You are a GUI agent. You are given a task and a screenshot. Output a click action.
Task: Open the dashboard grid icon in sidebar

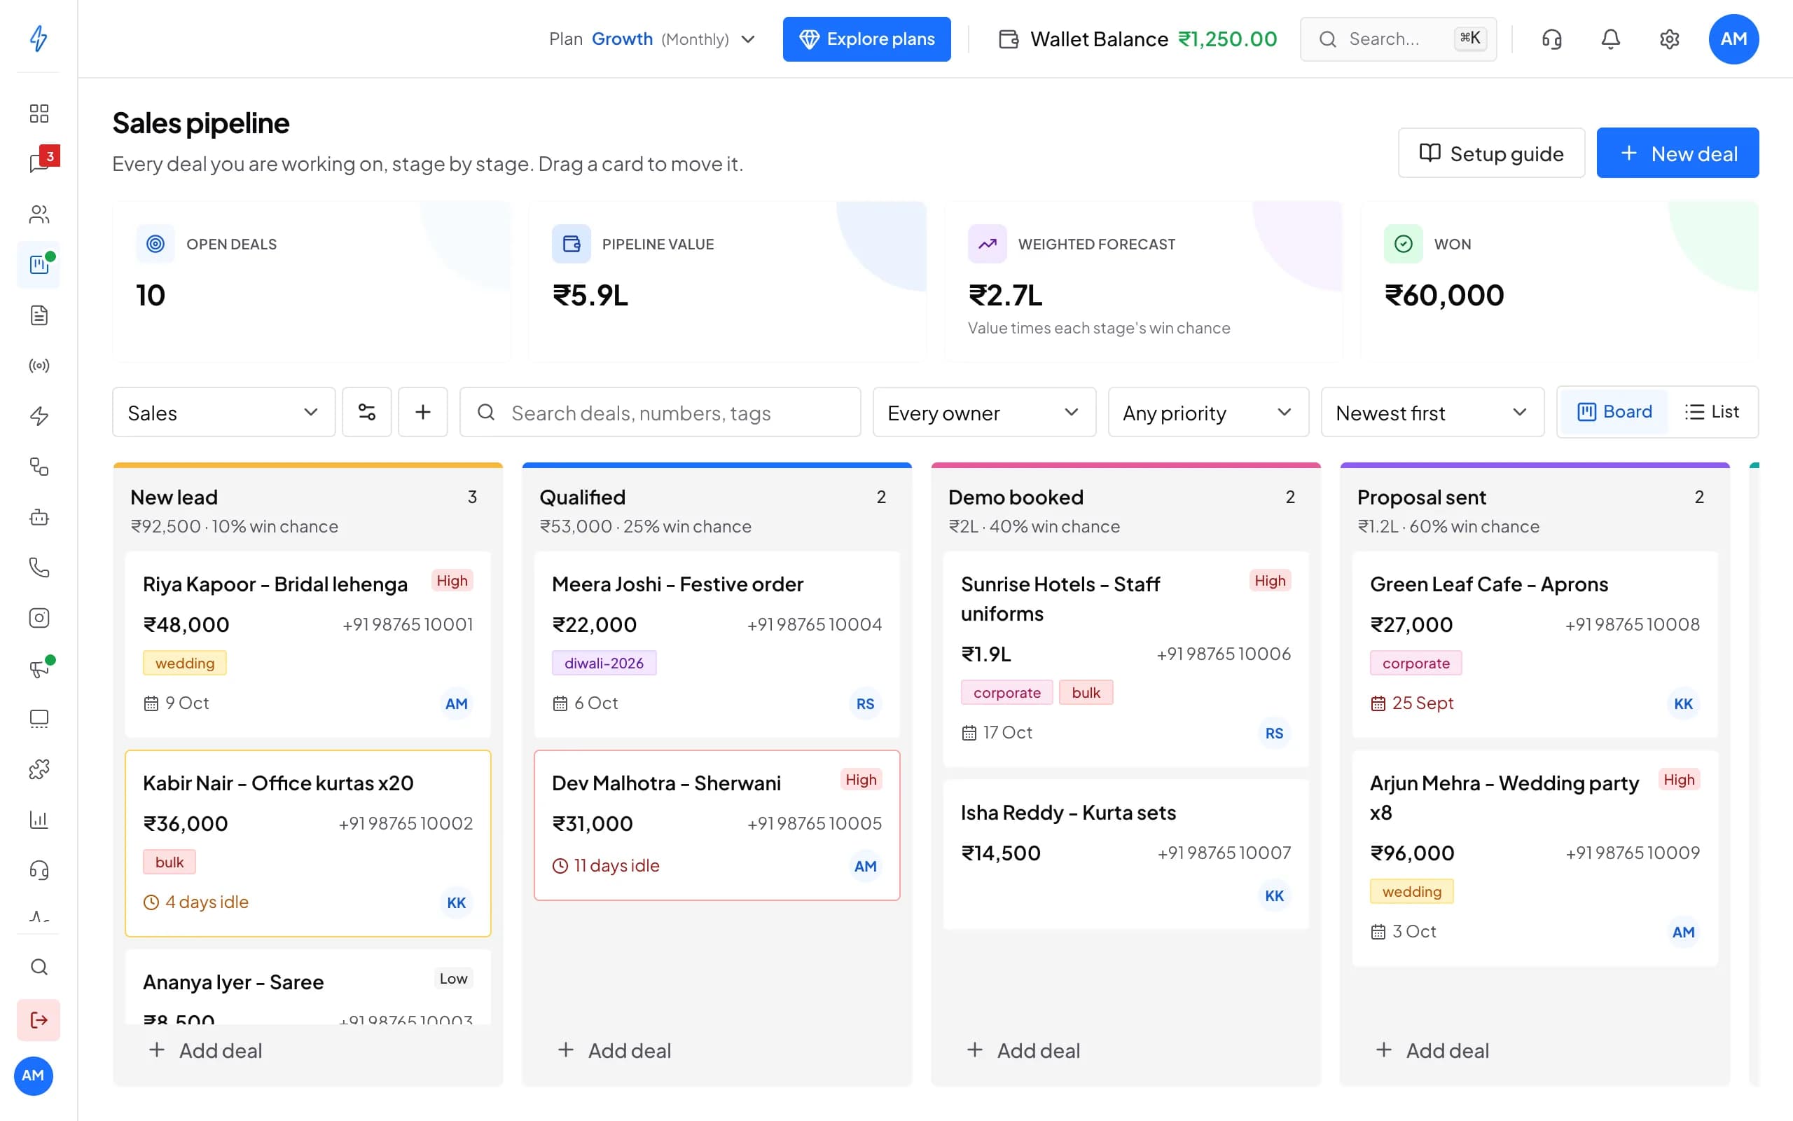pyautogui.click(x=39, y=114)
